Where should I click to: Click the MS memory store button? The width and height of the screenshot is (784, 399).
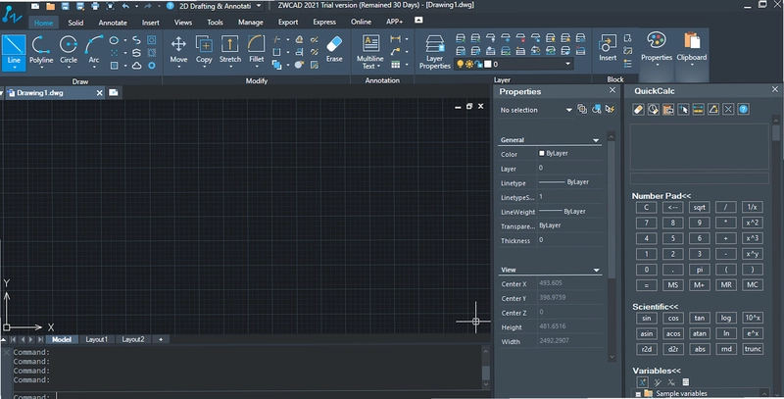pyautogui.click(x=672, y=285)
